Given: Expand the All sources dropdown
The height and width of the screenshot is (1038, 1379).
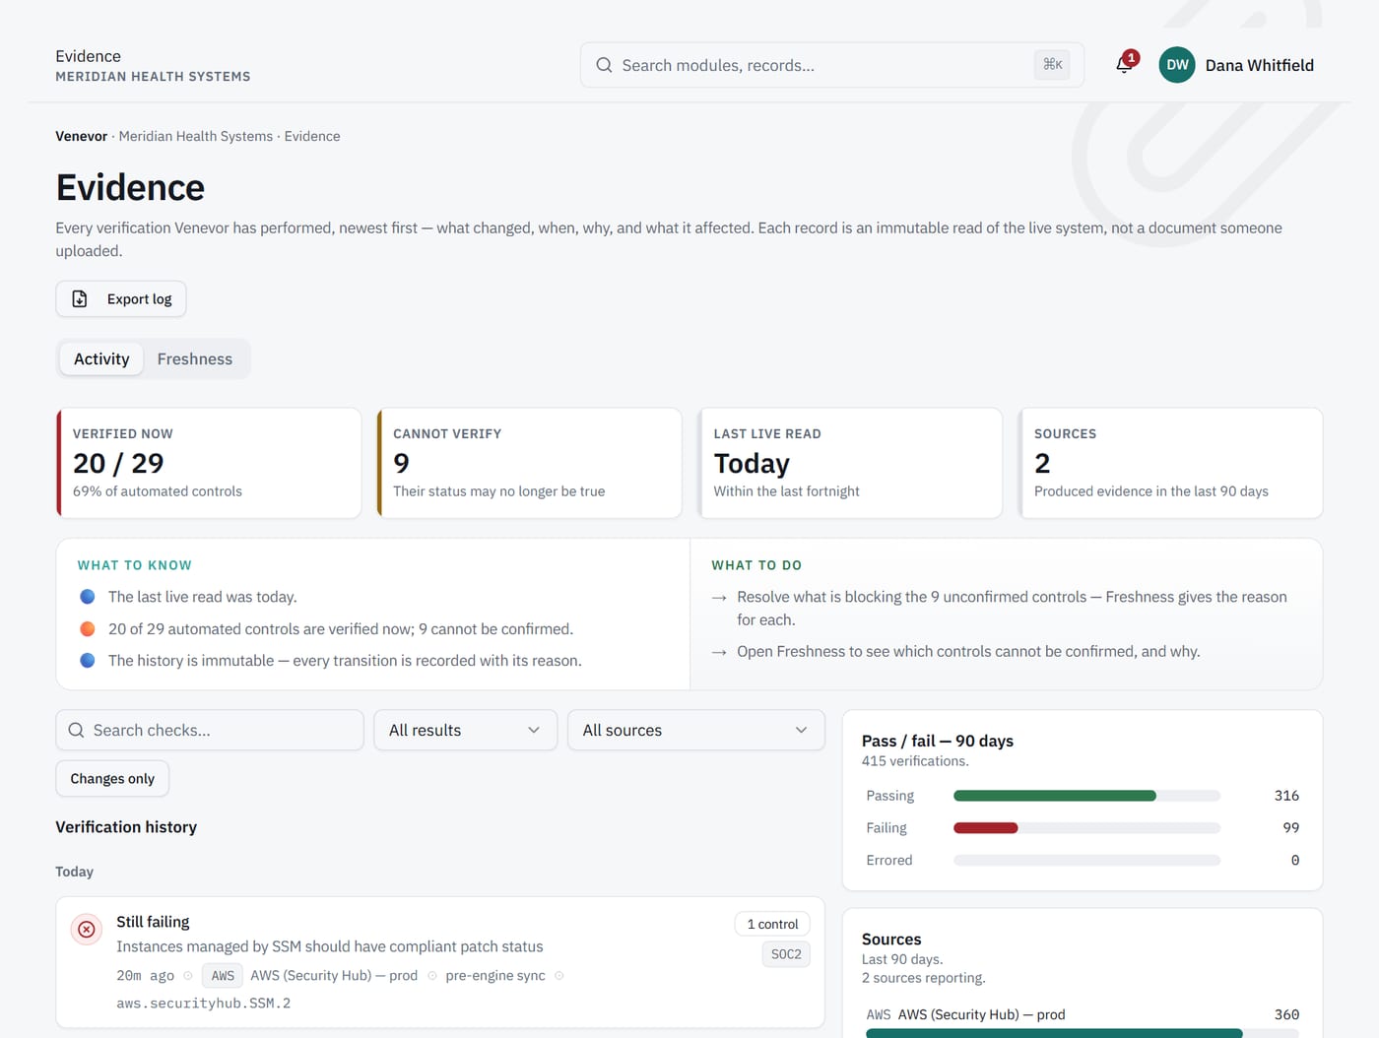Looking at the screenshot, I should [695, 730].
